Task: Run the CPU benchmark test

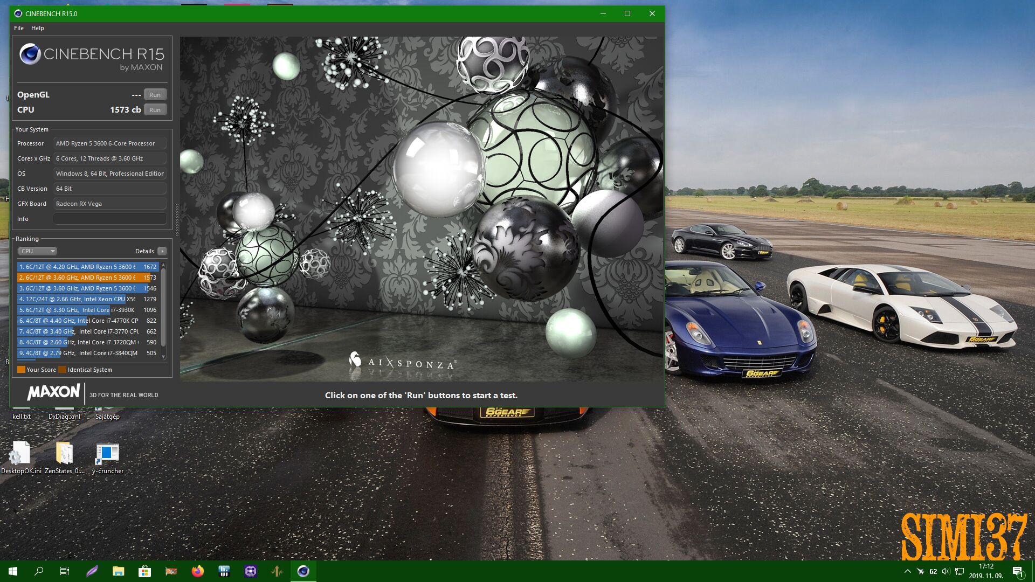Action: pyautogui.click(x=155, y=109)
